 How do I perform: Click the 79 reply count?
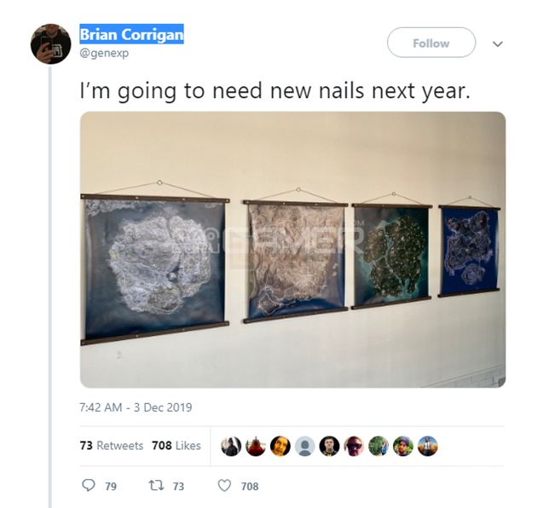click(110, 486)
